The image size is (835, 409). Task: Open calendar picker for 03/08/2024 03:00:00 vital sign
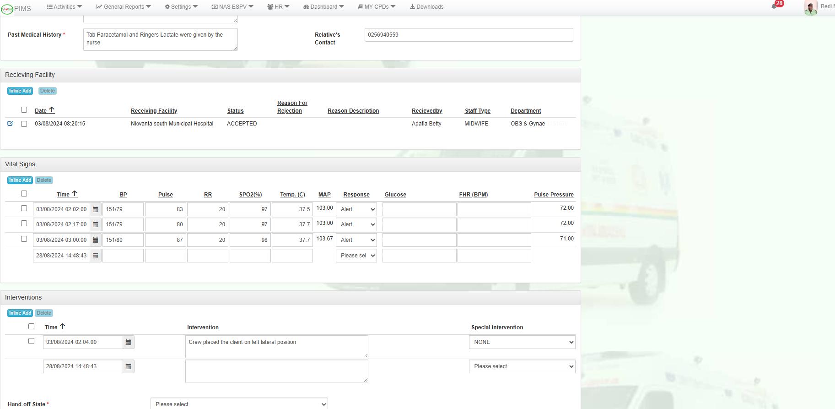[x=96, y=240]
